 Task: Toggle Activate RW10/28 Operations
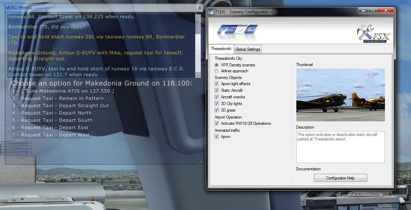point(217,123)
